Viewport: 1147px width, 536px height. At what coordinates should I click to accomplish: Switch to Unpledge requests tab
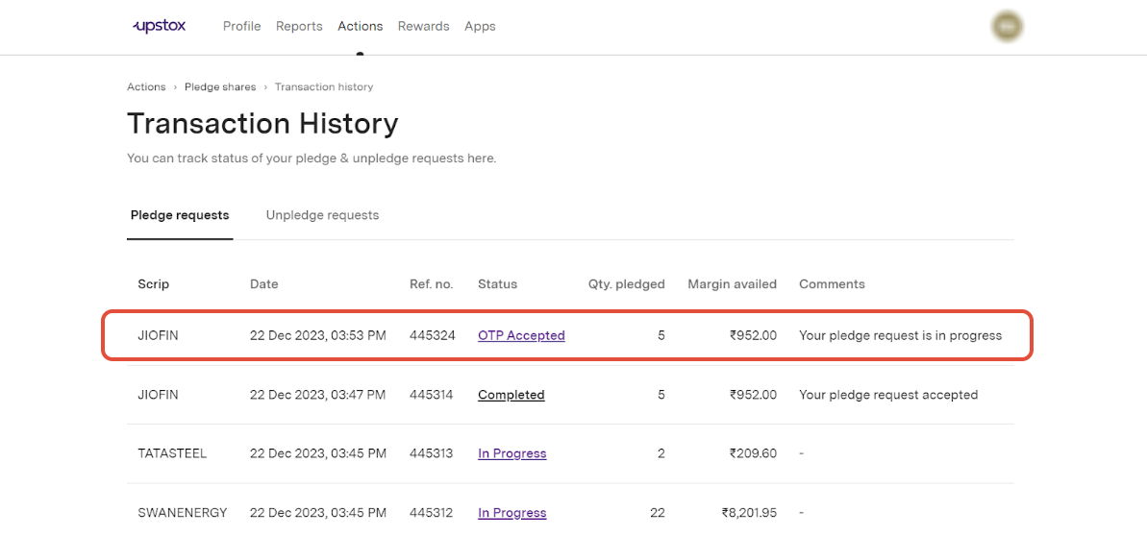point(323,216)
